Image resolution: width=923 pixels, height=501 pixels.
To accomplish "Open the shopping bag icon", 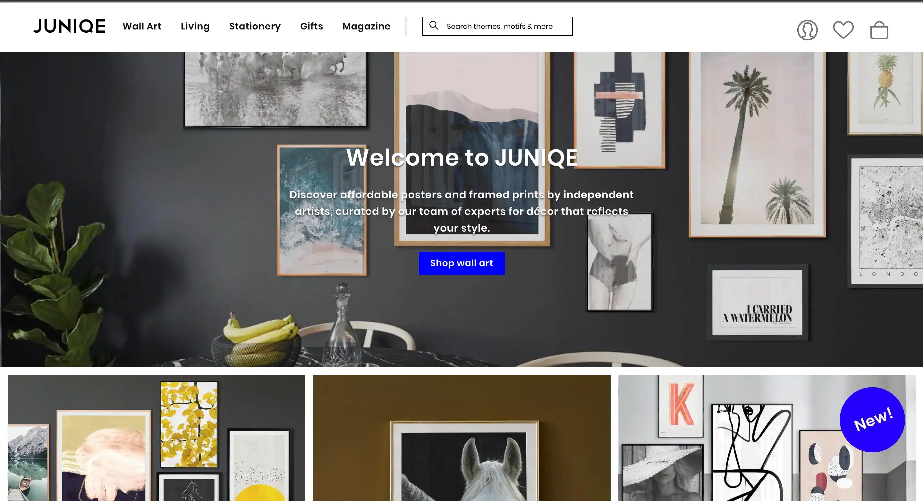I will tap(878, 30).
